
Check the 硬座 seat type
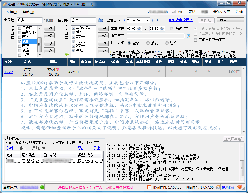click(20, 50)
